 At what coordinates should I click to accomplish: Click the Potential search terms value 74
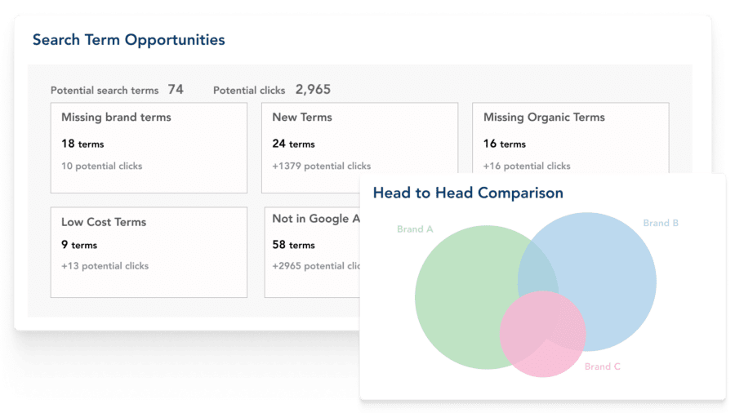176,90
